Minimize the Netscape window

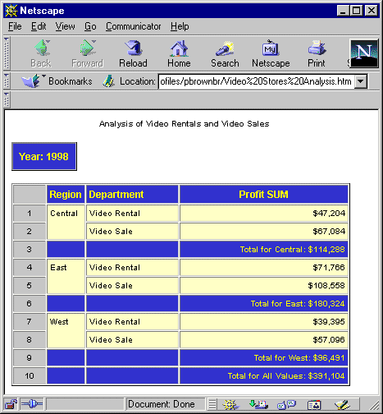(x=343, y=11)
